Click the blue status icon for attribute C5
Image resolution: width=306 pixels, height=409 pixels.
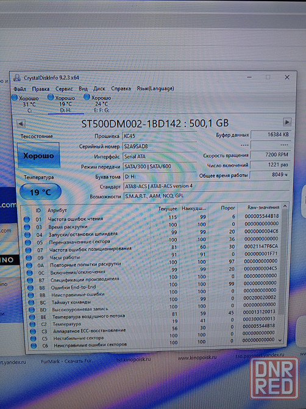pyautogui.click(x=34, y=339)
